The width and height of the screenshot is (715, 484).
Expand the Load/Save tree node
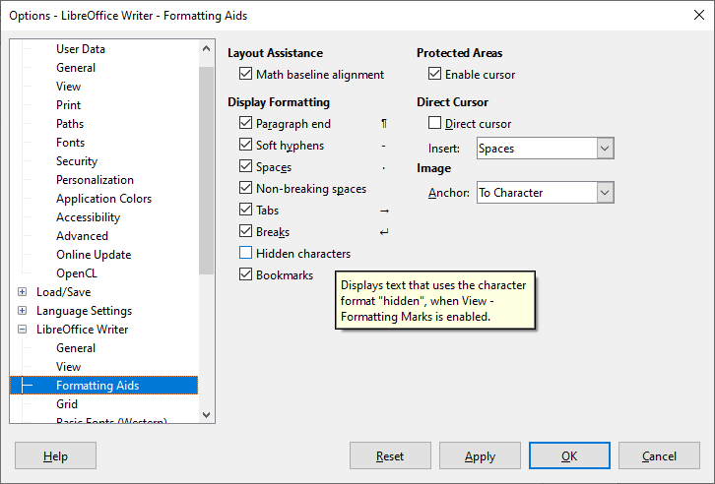[22, 292]
